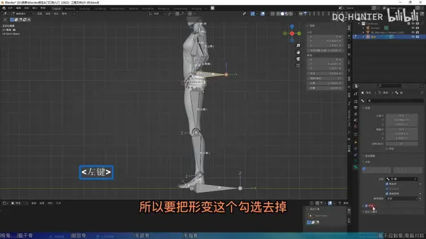
Task: Switch to the Animation workspace tab
Action: (148, 8)
